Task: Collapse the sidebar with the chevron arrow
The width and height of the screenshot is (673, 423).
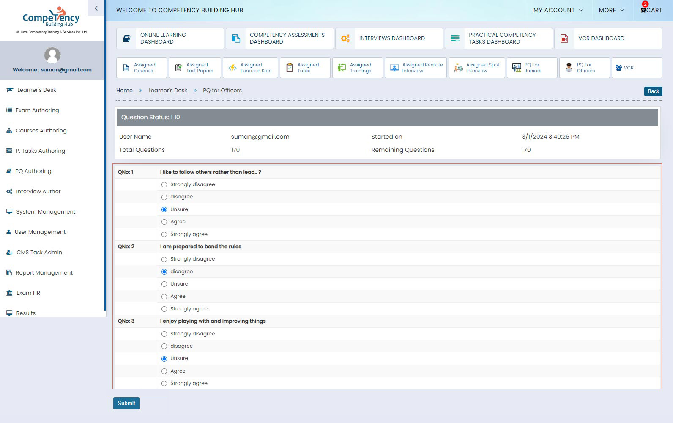Action: [96, 8]
